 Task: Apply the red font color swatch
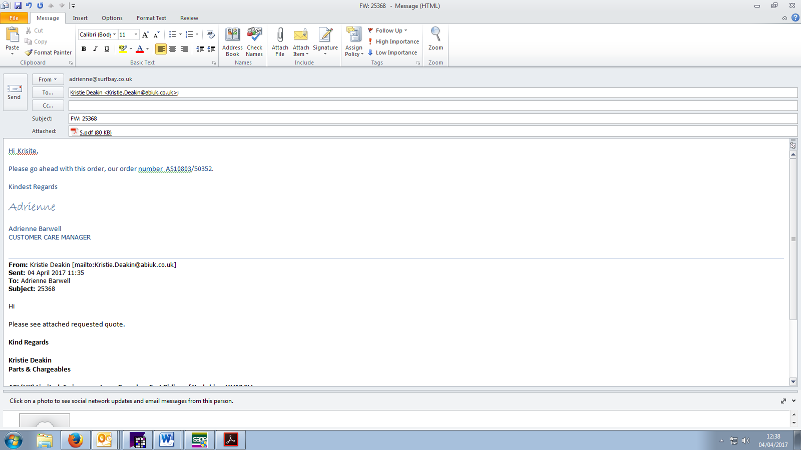click(x=140, y=49)
